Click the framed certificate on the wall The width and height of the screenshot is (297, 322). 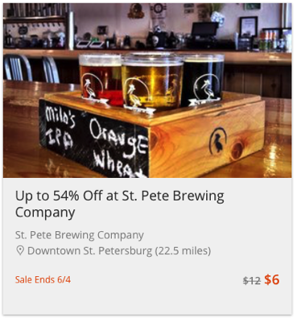tap(249, 27)
